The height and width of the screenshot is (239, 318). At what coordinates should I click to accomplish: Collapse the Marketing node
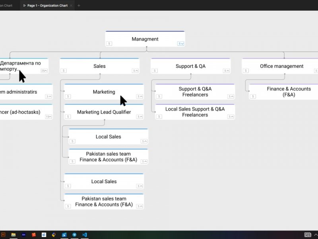pyautogui.click(x=140, y=96)
